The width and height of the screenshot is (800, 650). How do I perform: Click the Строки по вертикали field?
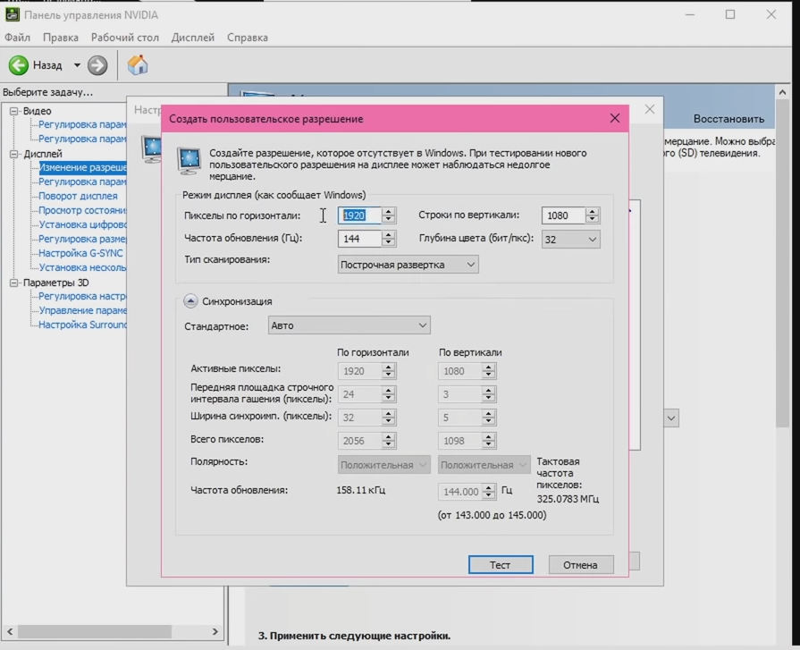563,215
